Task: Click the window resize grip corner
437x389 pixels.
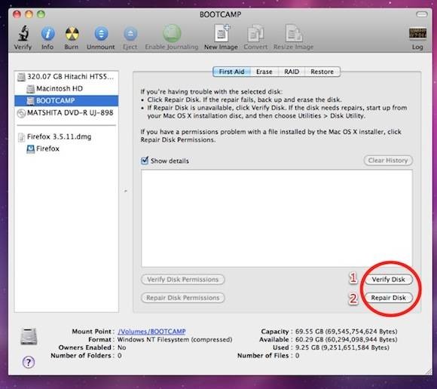Action: click(428, 371)
